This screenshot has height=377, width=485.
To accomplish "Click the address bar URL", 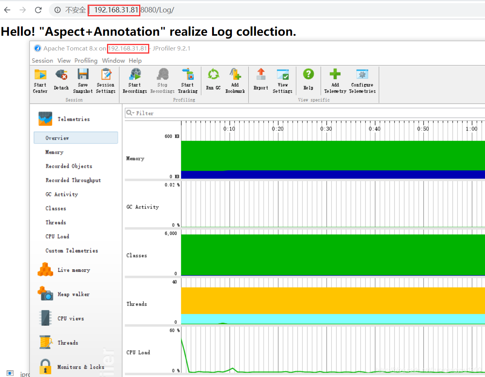I will tap(134, 10).
